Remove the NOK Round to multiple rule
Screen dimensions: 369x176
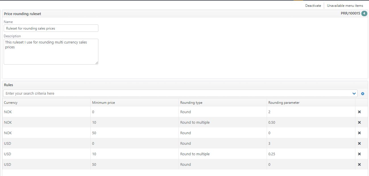[x=359, y=123]
